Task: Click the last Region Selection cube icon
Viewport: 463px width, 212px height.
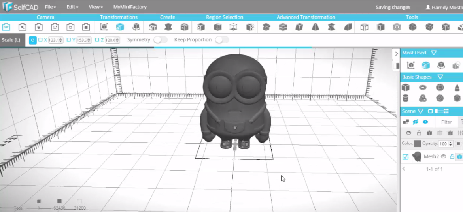Action: pyautogui.click(x=250, y=27)
